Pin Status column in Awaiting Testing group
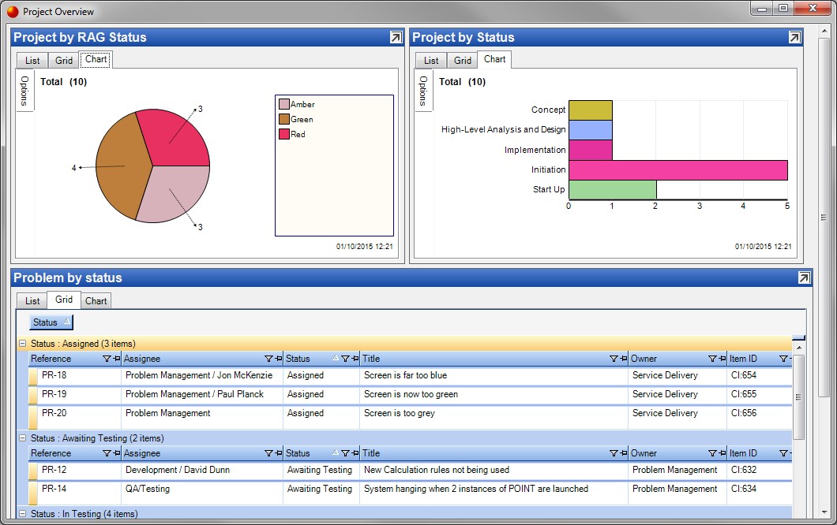Image resolution: width=837 pixels, height=525 pixels. 355,453
